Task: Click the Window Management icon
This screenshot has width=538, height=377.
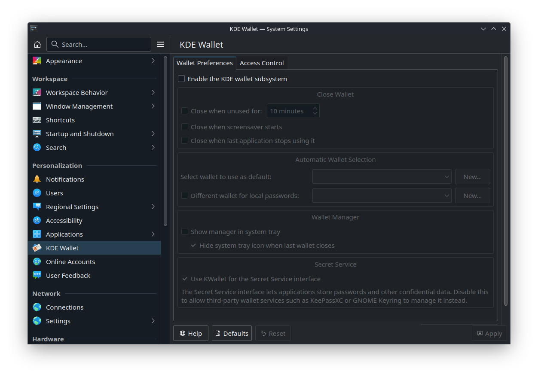Action: (x=37, y=106)
